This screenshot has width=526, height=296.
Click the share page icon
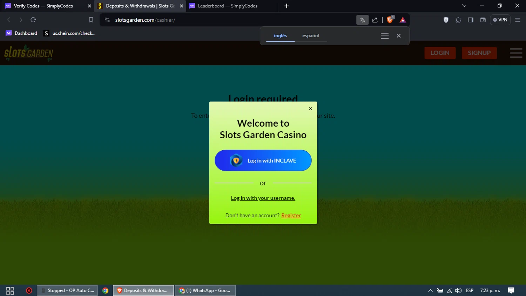(375, 20)
